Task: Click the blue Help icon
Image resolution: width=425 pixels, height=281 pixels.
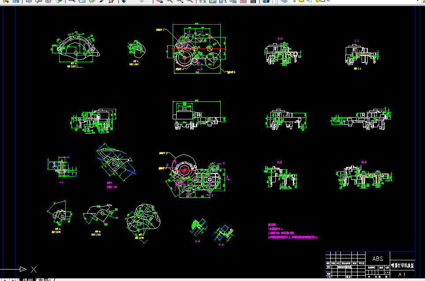Action: [x=266, y=1]
